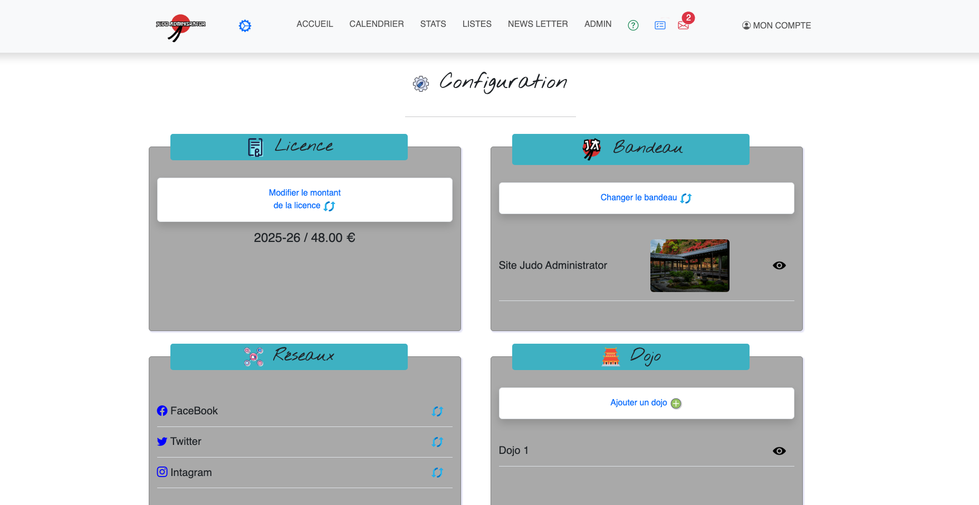
Task: Click the refresh icon next to Intagram
Action: pos(437,472)
